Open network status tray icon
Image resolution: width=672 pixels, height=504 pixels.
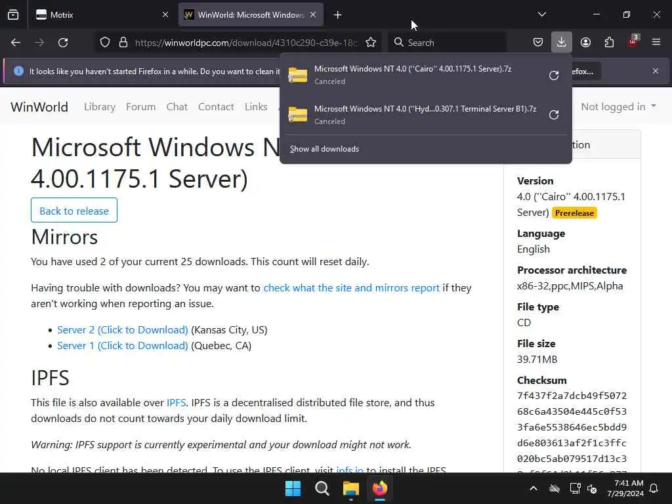pos(575,488)
